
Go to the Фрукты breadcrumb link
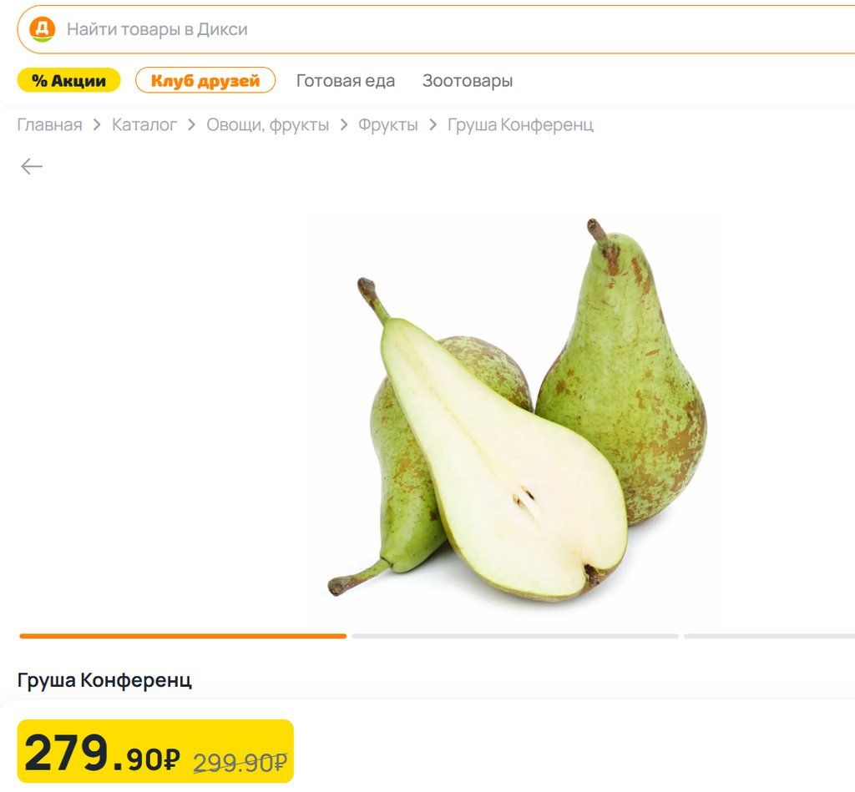388,125
